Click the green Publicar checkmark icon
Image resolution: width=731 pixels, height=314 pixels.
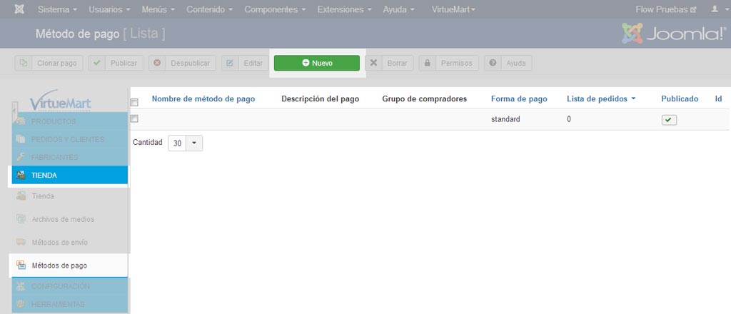click(x=96, y=63)
